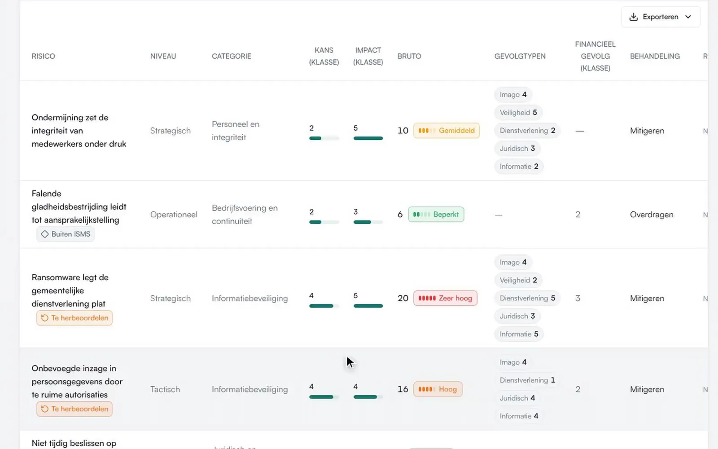This screenshot has height=449, width=718.
Task: Click 'Overdragen' in the gladheidsbestrijding row
Action: 652,215
